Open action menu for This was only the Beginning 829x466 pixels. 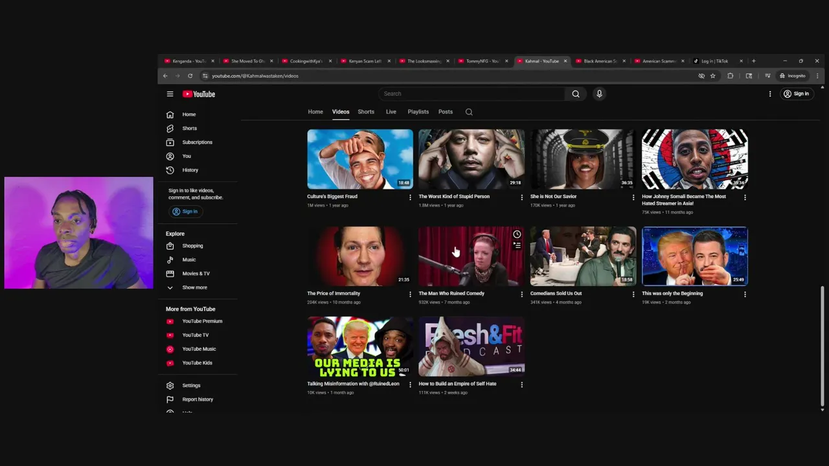point(745,294)
